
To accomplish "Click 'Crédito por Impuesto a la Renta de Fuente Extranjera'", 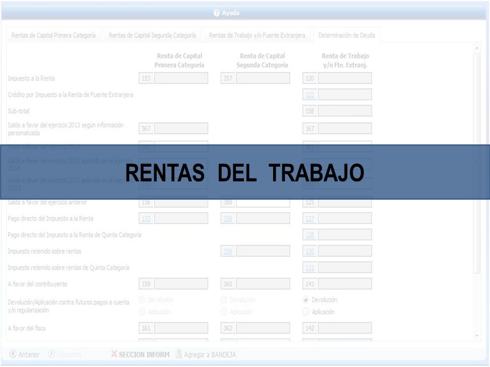I will pyautogui.click(x=70, y=95).
